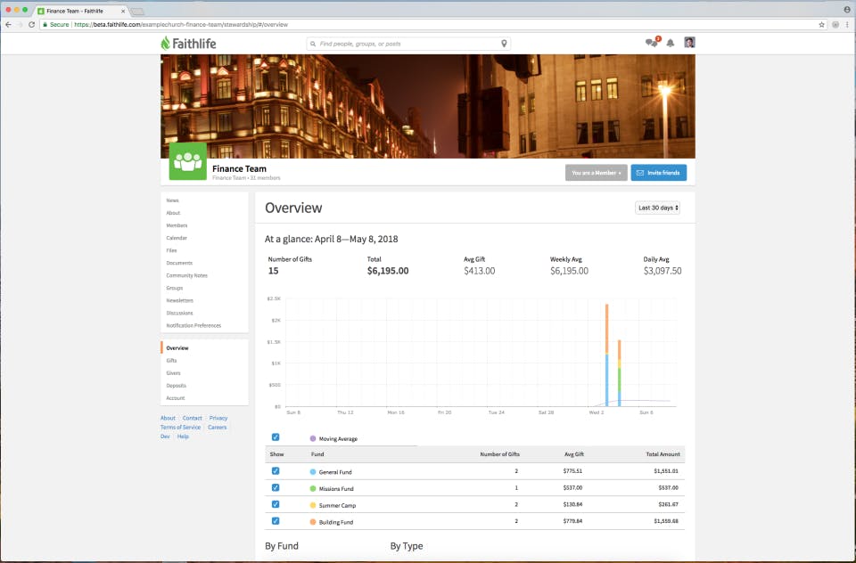Screen dimensions: 856x563
Task: Focus the Find people, groups, or posts field
Action: 408,44
